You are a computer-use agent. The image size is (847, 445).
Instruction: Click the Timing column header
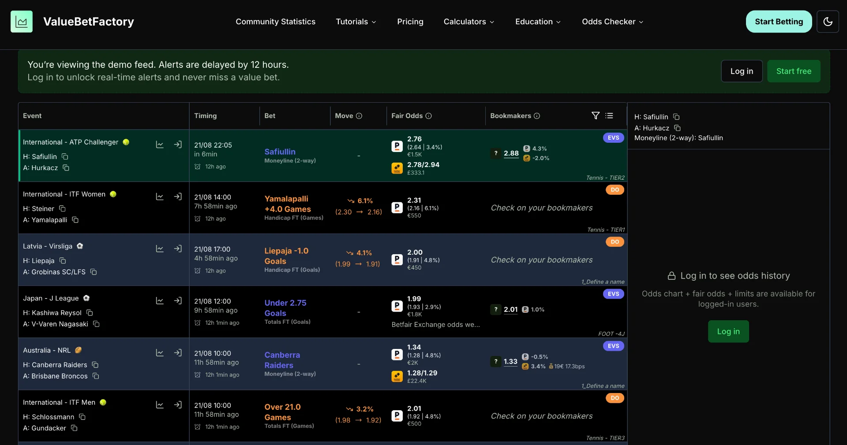click(x=205, y=116)
